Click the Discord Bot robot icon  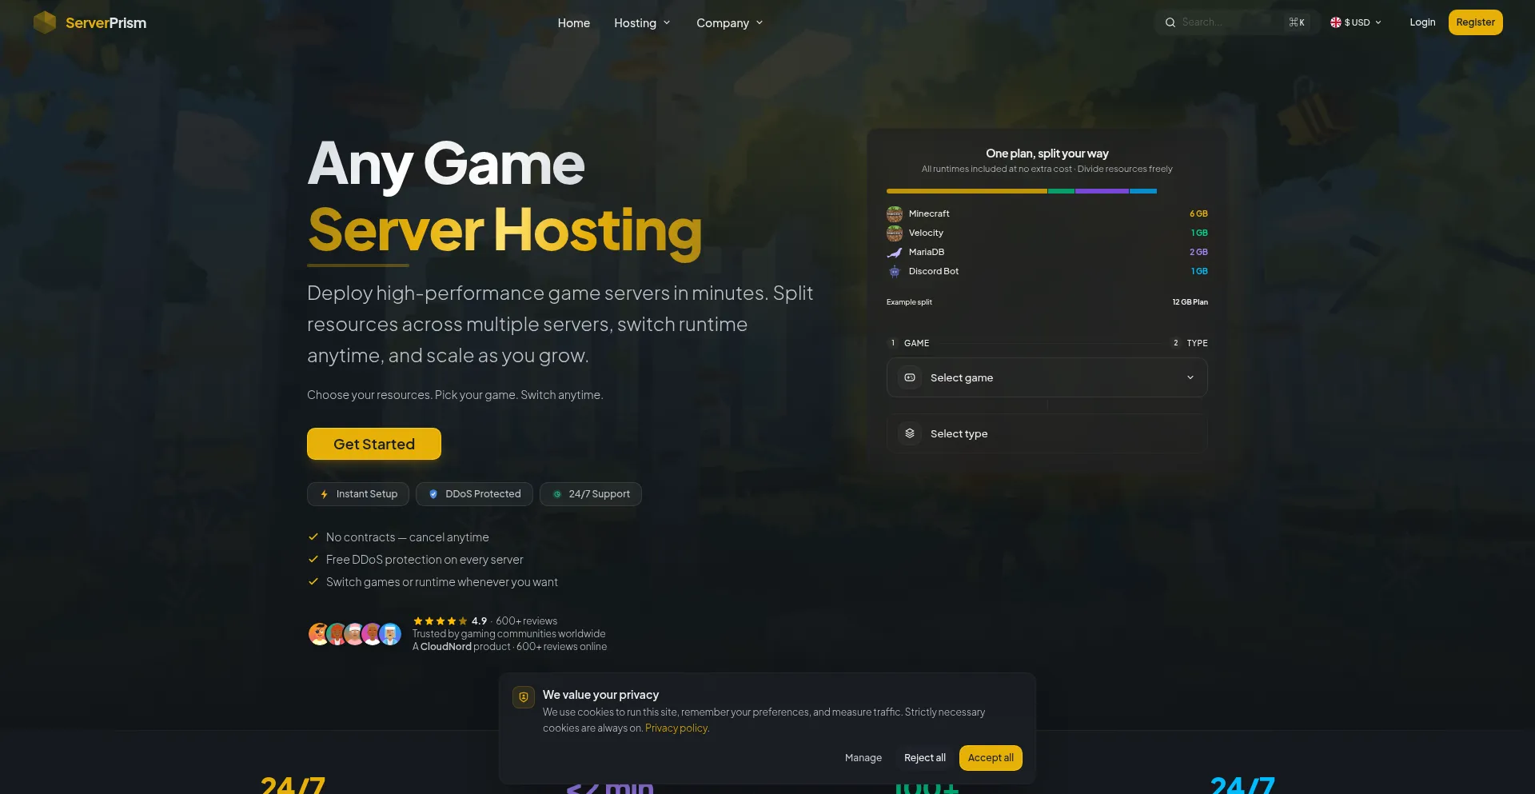pyautogui.click(x=895, y=272)
